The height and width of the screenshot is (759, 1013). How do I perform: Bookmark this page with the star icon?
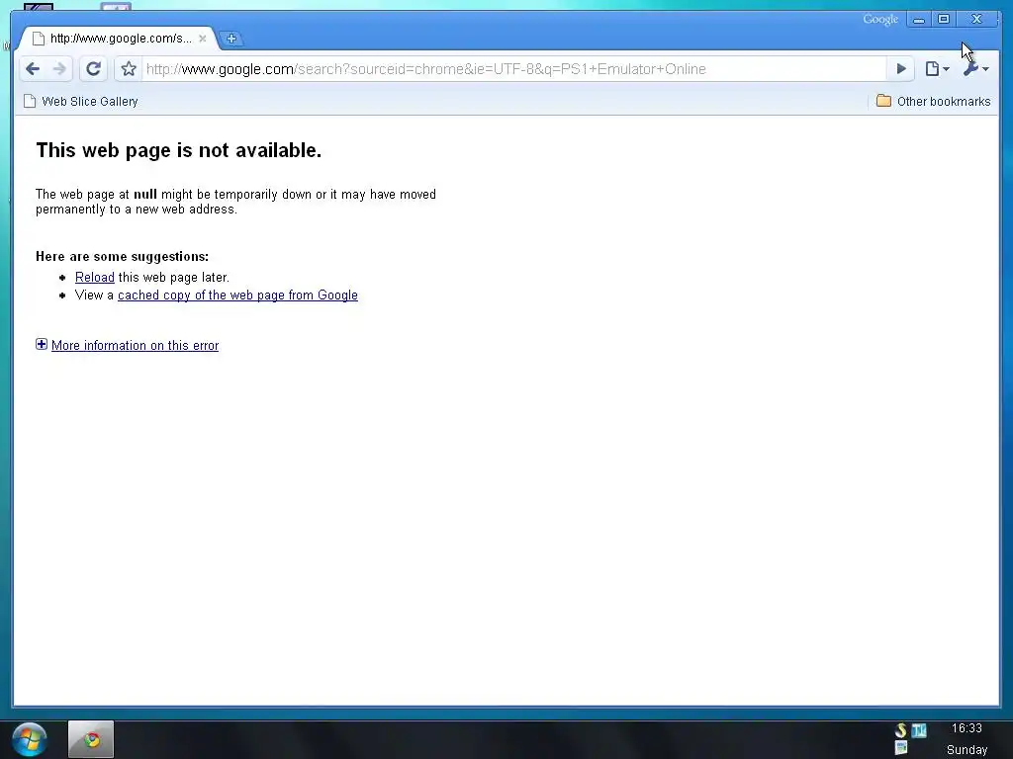129,69
